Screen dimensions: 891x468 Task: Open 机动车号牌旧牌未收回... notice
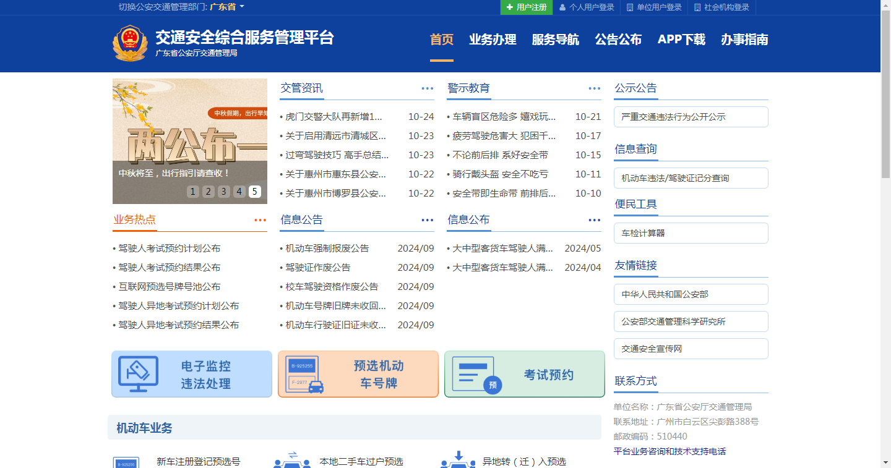pyautogui.click(x=336, y=306)
